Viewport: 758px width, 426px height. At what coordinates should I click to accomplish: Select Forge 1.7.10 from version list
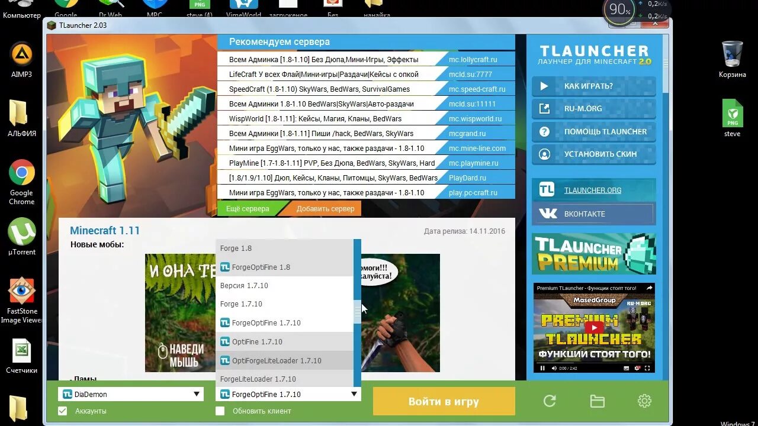click(285, 304)
